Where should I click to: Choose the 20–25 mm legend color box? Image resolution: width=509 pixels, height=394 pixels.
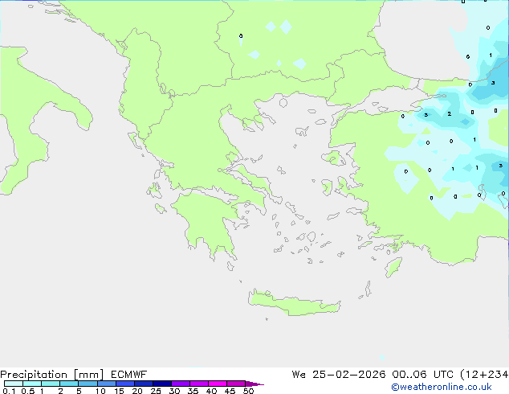(143, 384)
